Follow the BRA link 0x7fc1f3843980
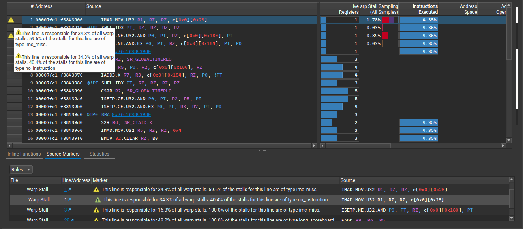523x229 pixels. click(131, 114)
